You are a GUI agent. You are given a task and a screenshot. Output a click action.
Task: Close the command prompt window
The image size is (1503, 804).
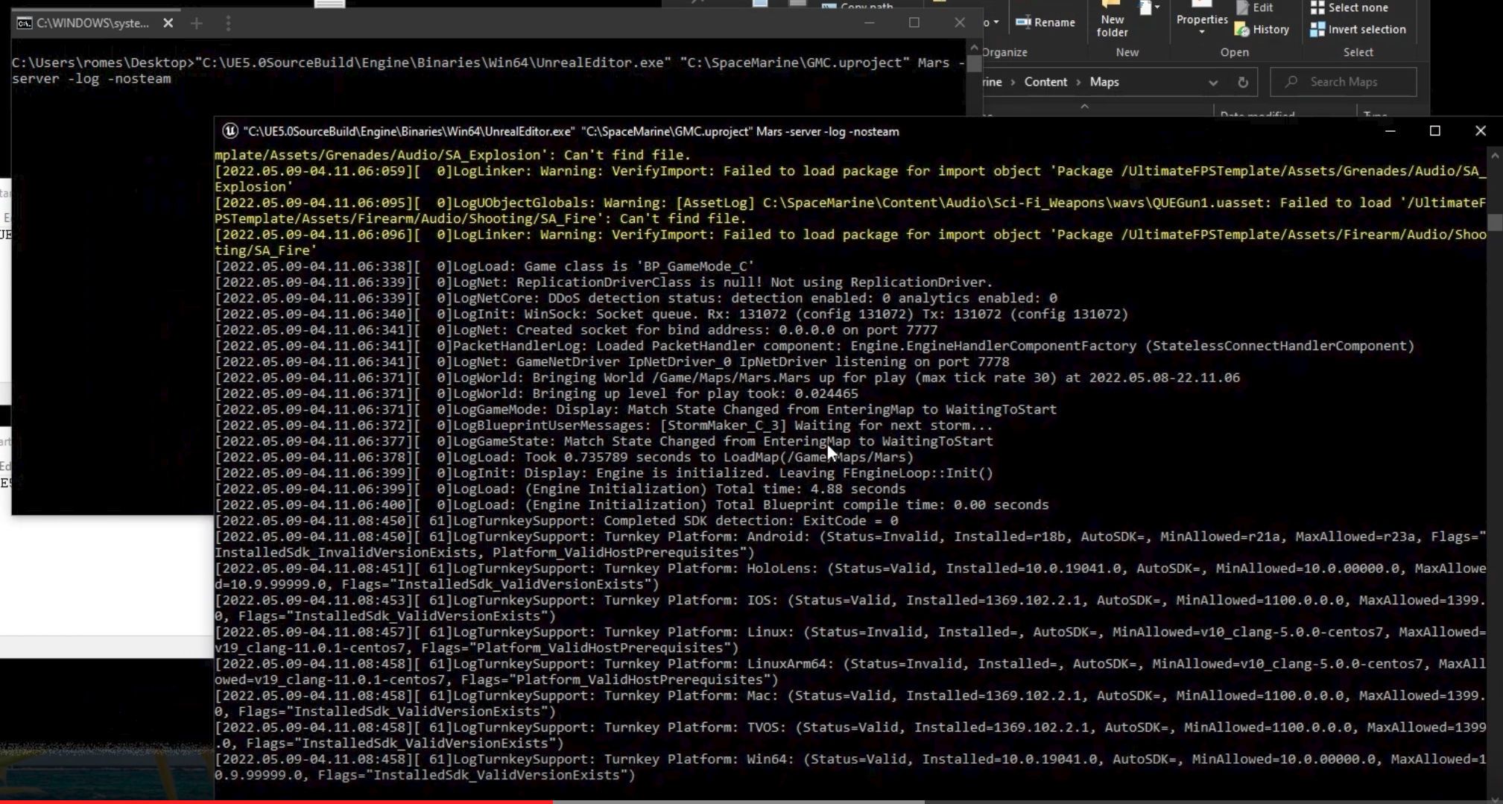960,23
